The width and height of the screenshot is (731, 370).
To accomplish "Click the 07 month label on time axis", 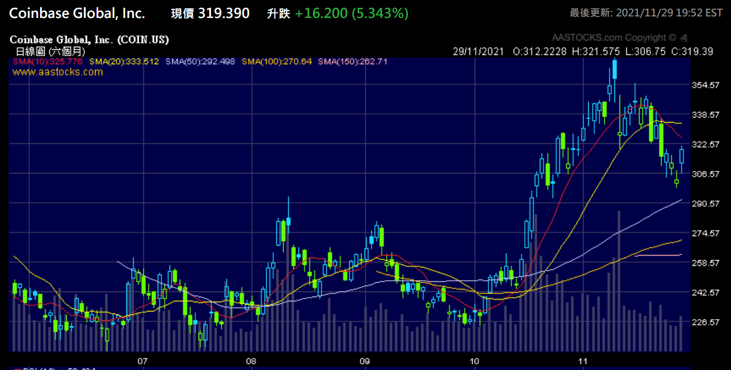I will 143,361.
